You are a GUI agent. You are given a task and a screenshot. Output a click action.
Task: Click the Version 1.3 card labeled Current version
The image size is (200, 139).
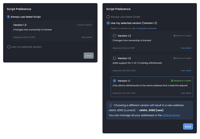(52, 31)
